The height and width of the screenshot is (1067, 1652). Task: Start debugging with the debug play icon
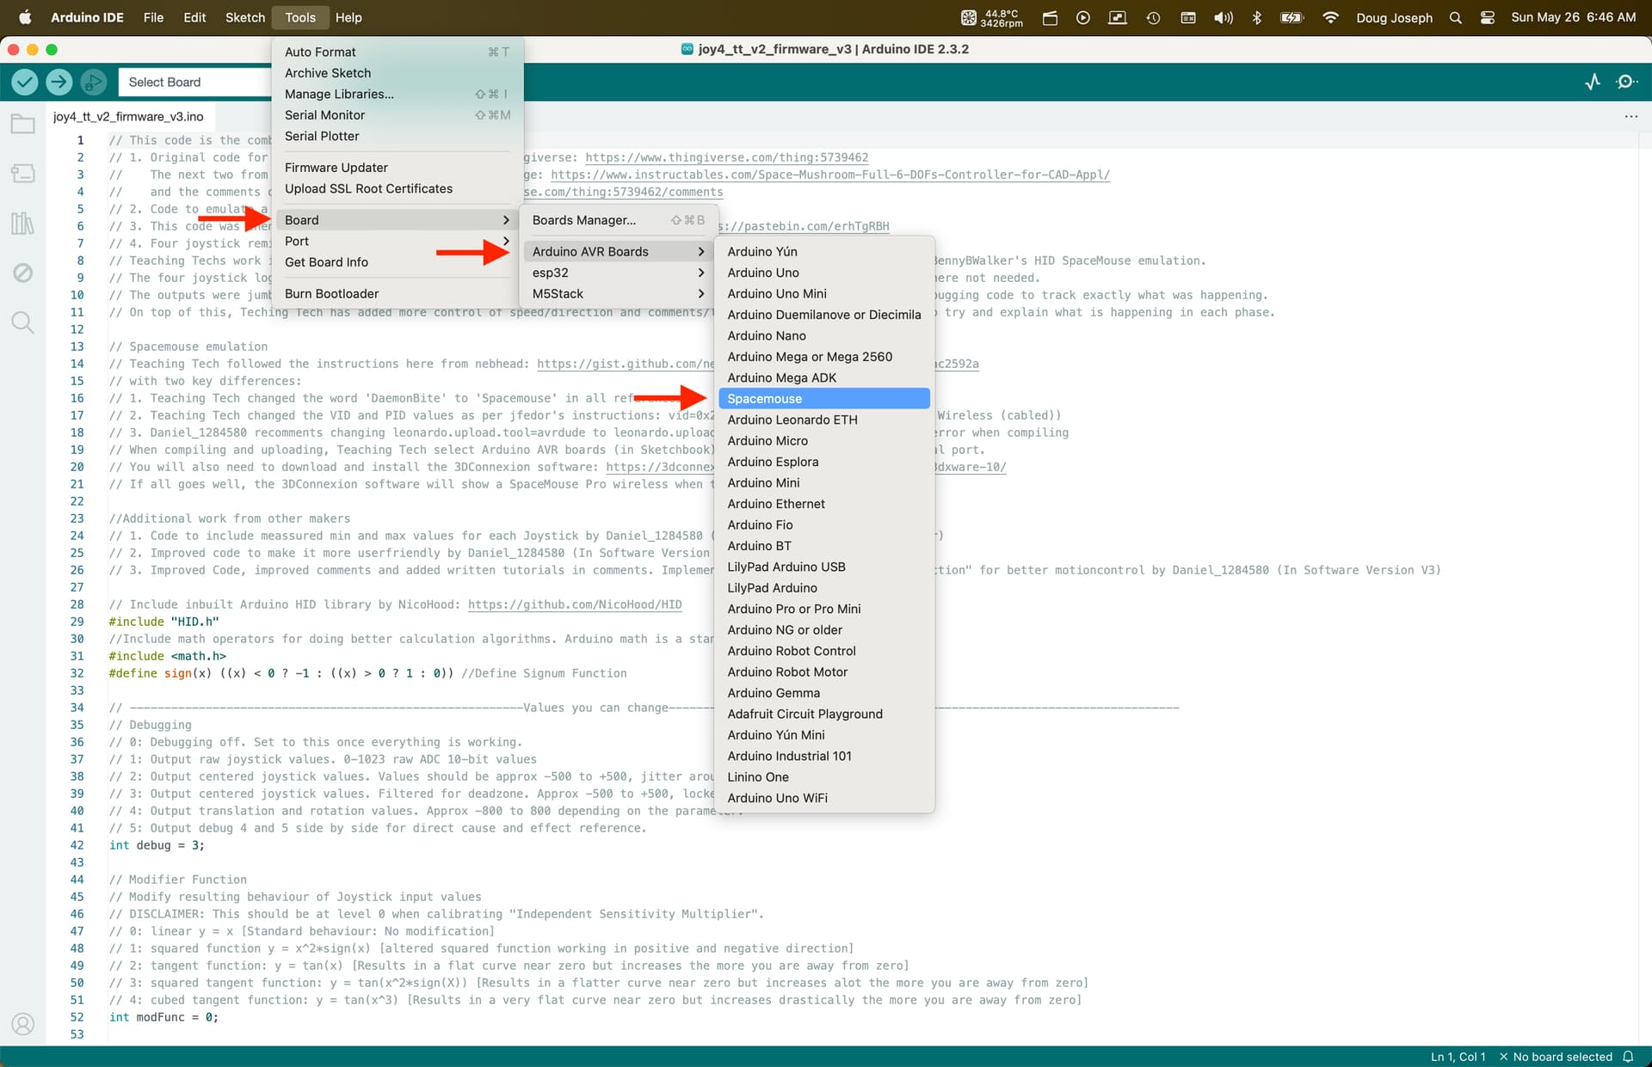[x=93, y=82]
